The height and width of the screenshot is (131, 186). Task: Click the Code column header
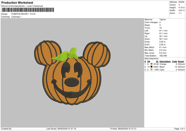174,61
